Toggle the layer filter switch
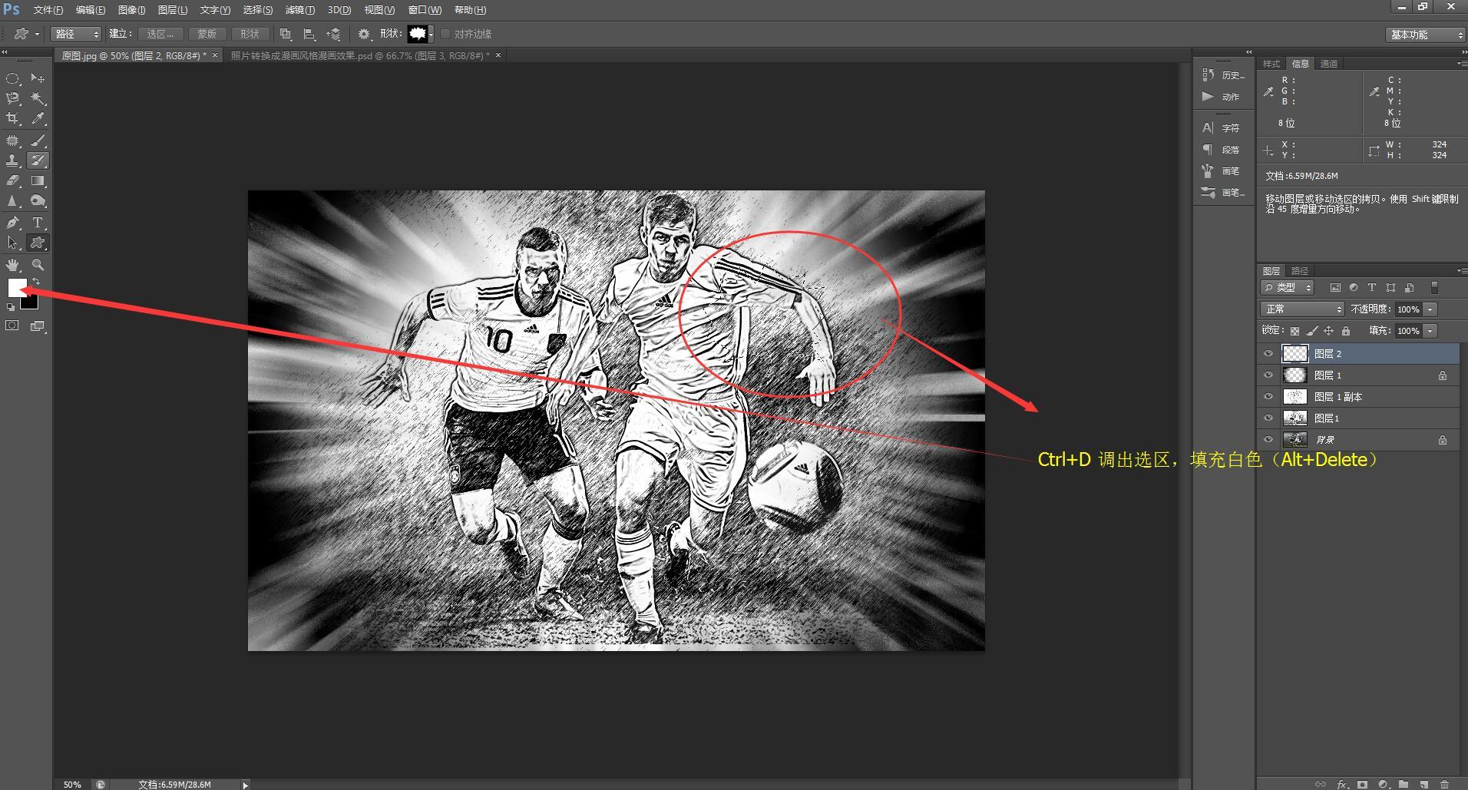Image resolution: width=1468 pixels, height=790 pixels. (1433, 288)
